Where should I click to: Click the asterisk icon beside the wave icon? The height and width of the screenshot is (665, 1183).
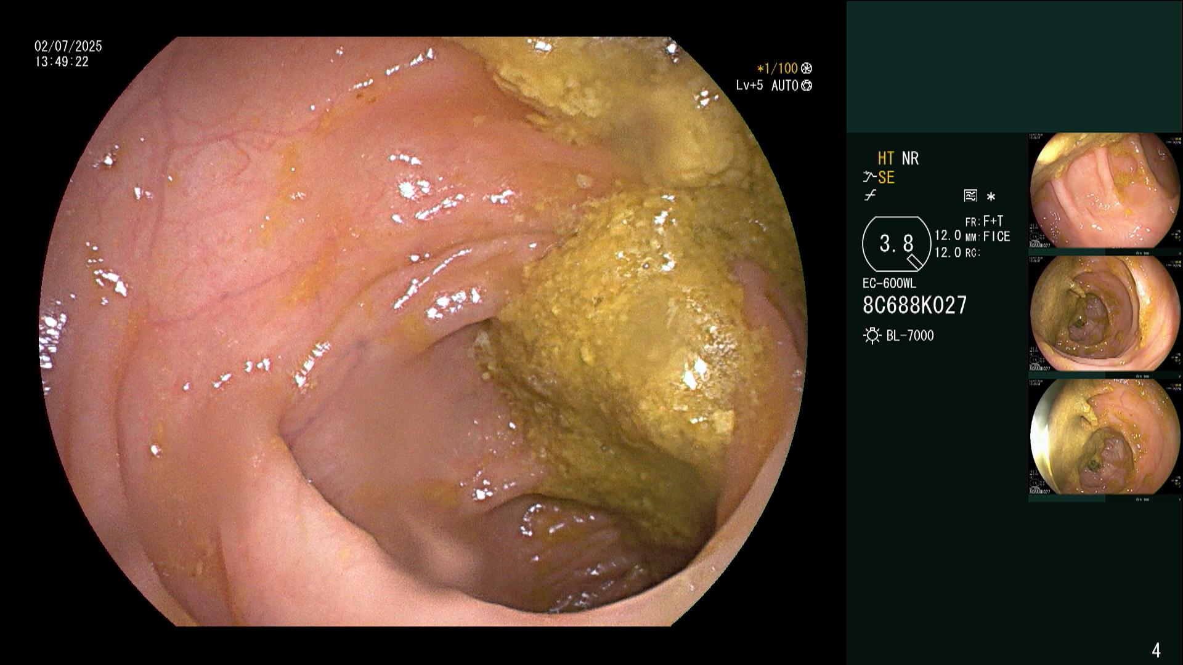[x=991, y=197]
